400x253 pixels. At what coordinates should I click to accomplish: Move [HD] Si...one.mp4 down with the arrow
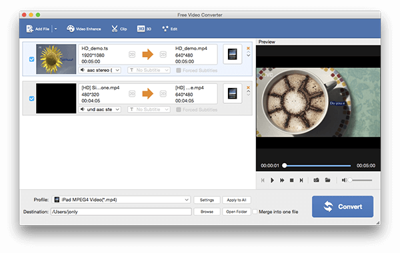click(248, 95)
